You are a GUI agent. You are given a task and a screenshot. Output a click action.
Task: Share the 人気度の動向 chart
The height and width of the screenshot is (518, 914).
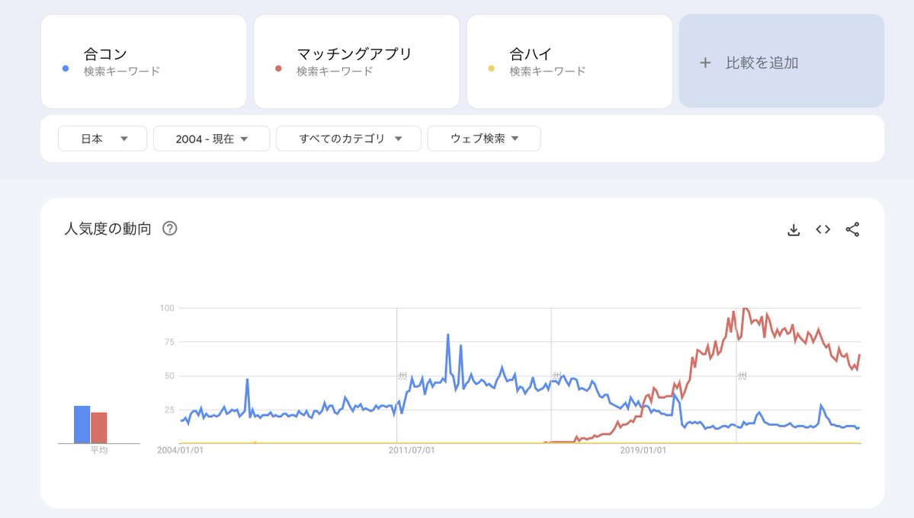click(852, 229)
